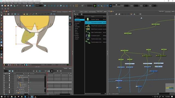The width and height of the screenshot is (175, 98).
Task: Open the Windows menu
Action: coord(37,3)
